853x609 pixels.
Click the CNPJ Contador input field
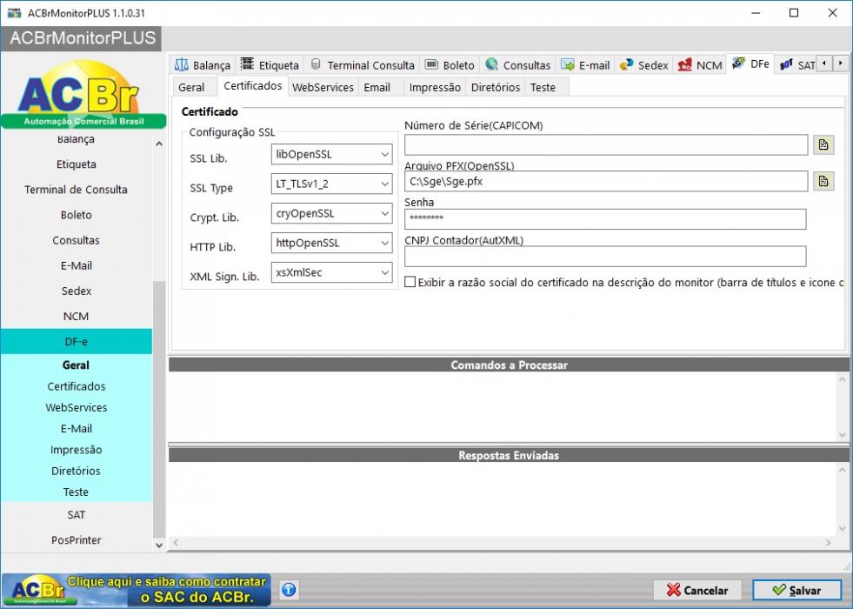click(x=605, y=257)
